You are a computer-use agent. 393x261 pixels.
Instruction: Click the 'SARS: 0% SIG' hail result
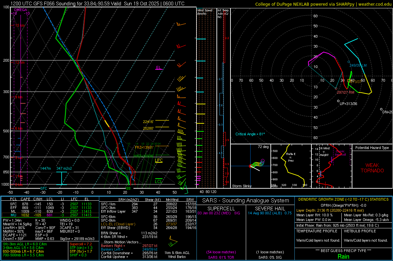click(270, 257)
